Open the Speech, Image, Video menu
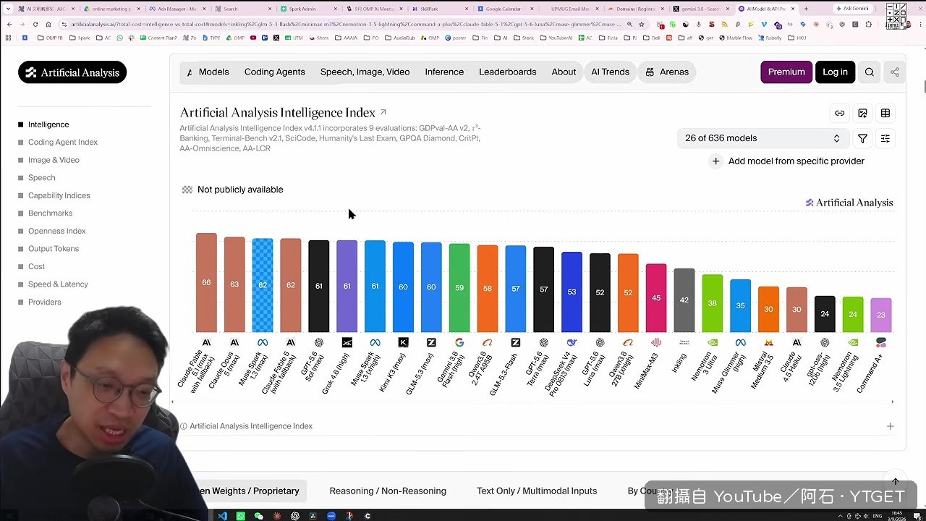Screen dimensions: 926x521 (365, 72)
